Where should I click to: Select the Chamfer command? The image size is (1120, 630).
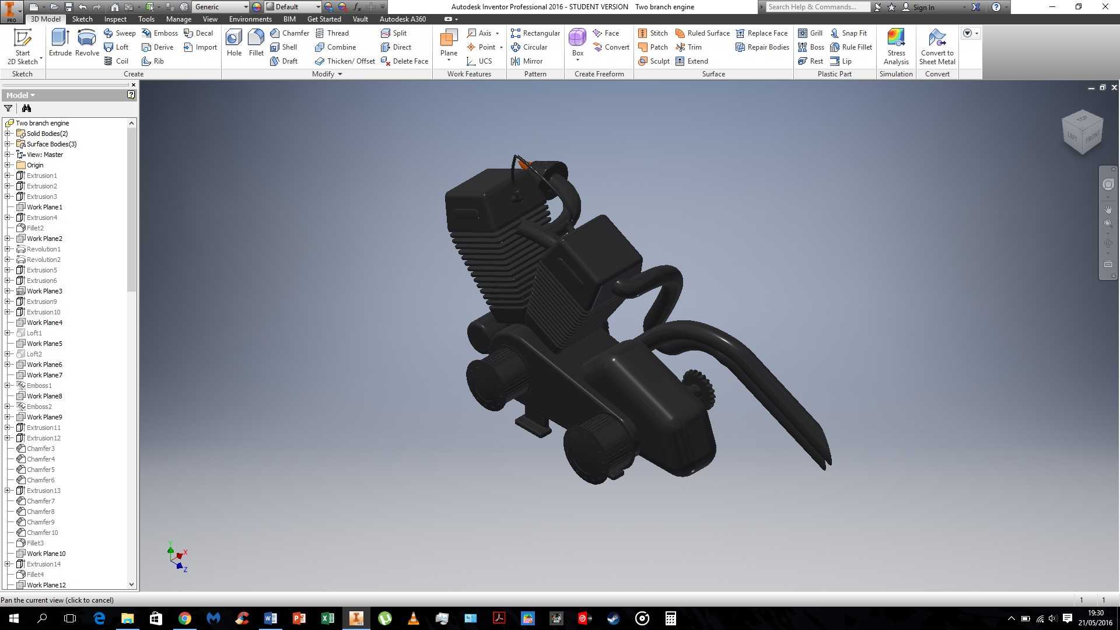(289, 33)
